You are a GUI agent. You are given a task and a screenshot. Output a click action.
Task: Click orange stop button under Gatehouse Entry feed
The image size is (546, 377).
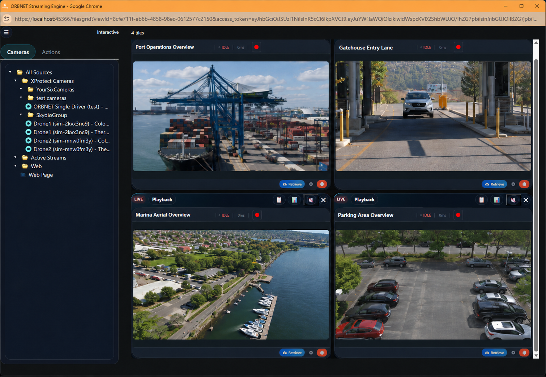(524, 184)
